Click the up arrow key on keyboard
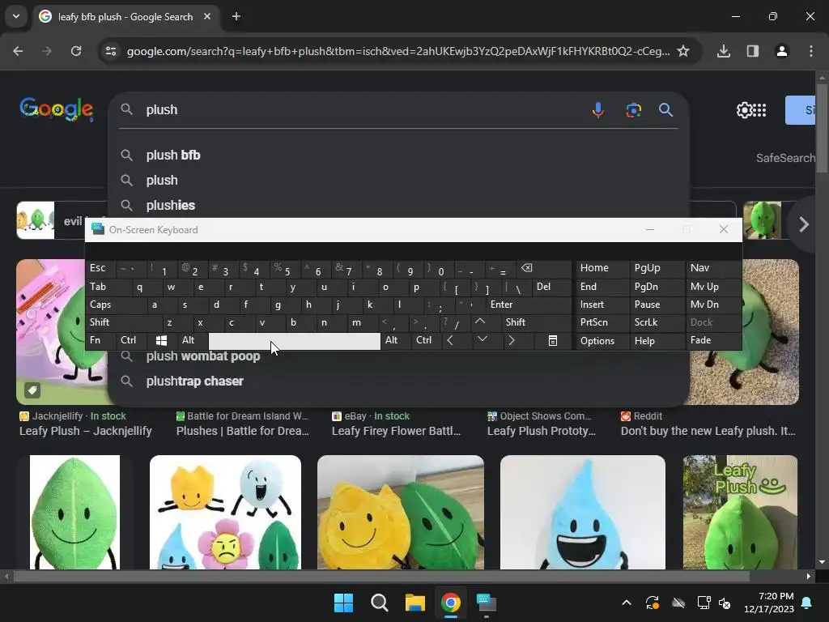 (x=480, y=322)
